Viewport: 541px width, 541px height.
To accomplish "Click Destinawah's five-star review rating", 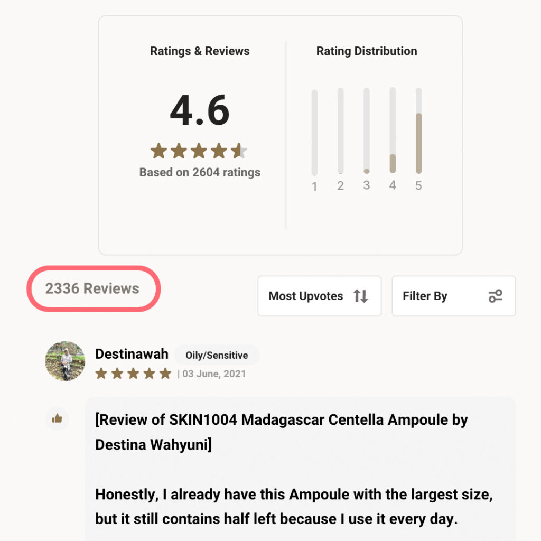I will pyautogui.click(x=133, y=374).
